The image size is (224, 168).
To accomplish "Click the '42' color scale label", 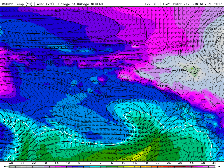I will click(x=214, y=163).
